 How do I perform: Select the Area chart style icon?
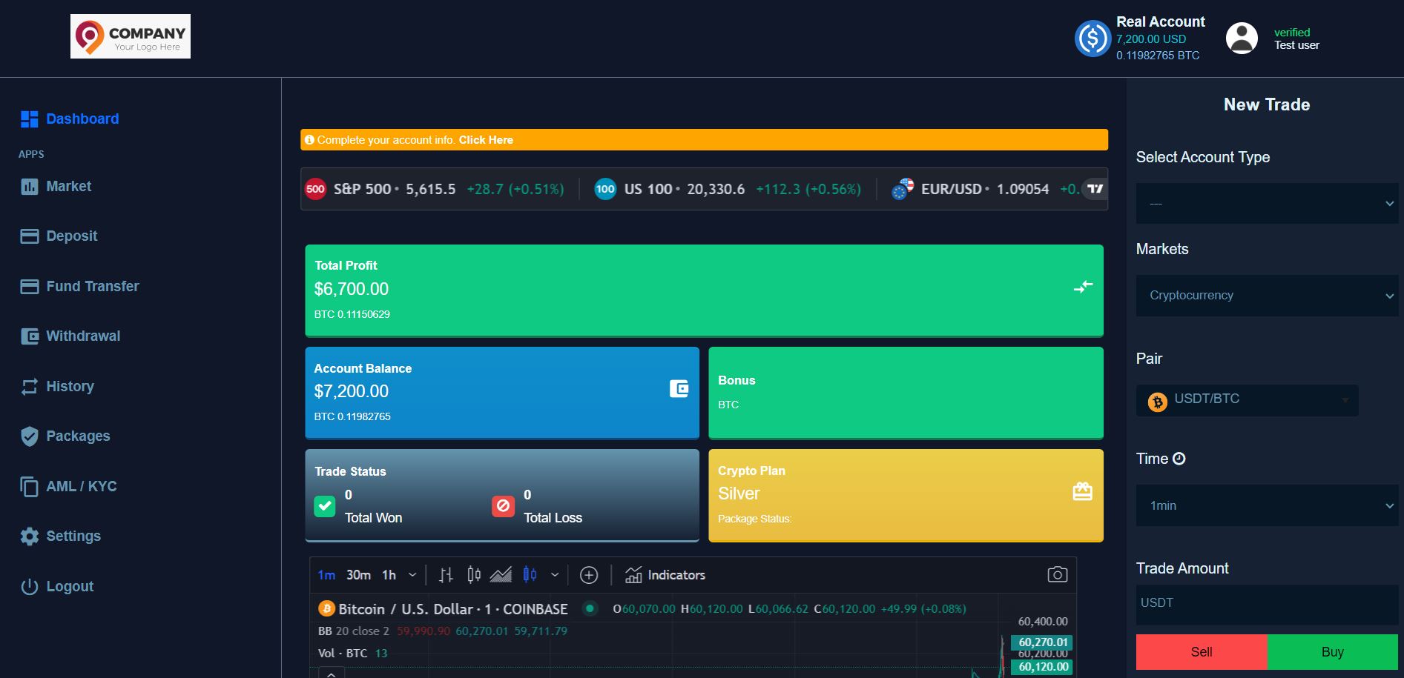tap(501, 575)
